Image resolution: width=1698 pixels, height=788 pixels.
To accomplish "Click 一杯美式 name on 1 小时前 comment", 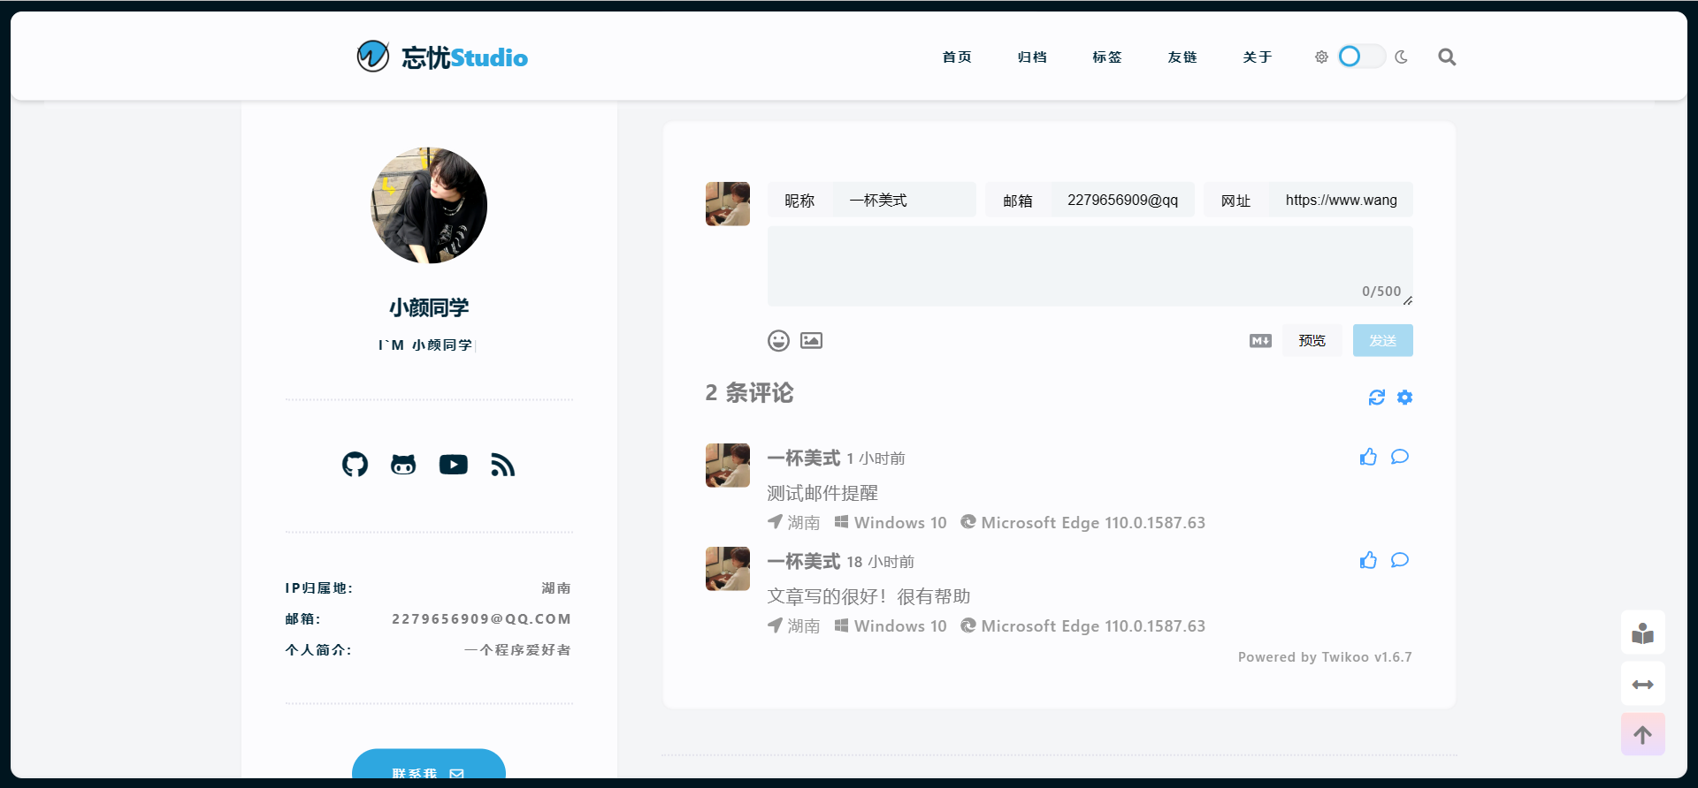I will 803,458.
